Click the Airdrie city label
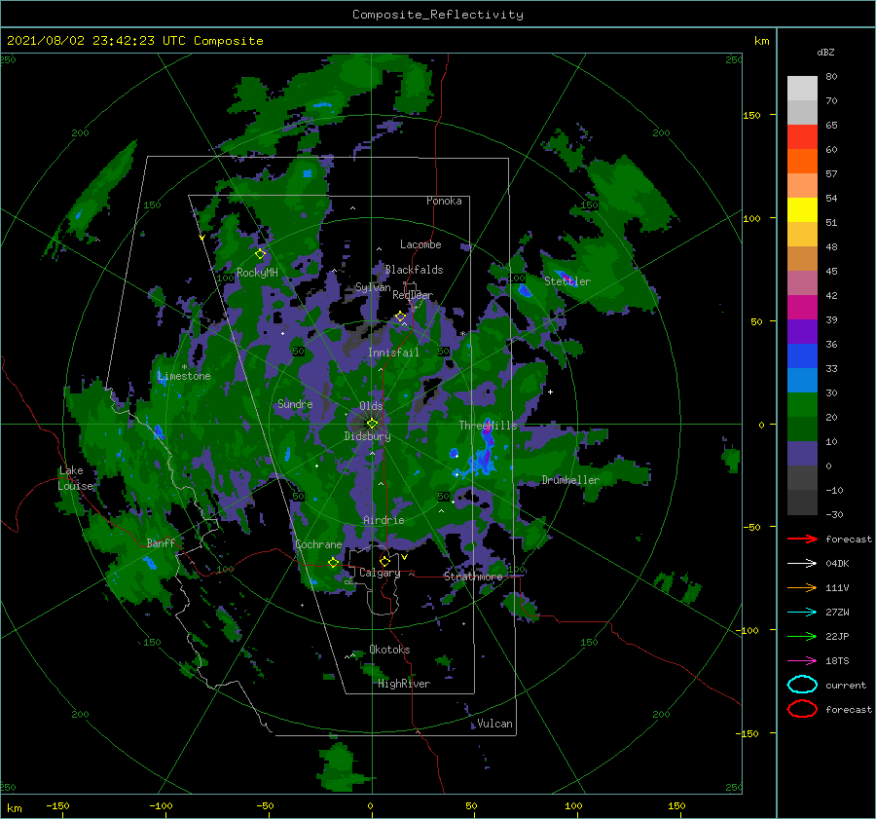Image resolution: width=876 pixels, height=819 pixels. (x=383, y=520)
